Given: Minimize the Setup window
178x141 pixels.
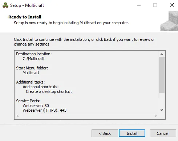Looking at the screenshot, I should click(139, 5).
